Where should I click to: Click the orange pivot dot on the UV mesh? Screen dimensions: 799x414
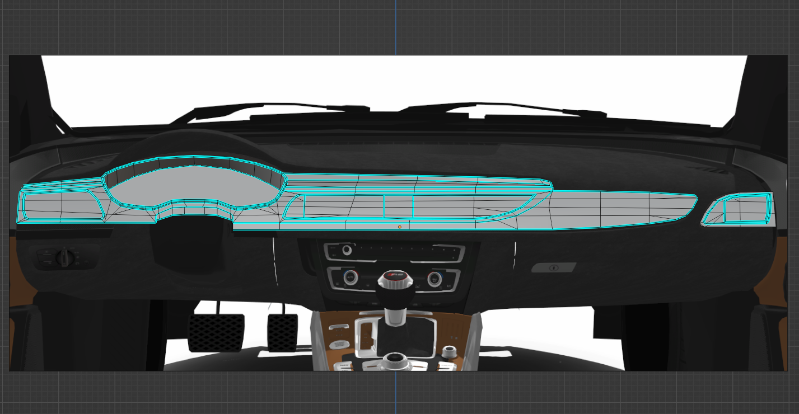click(x=399, y=227)
